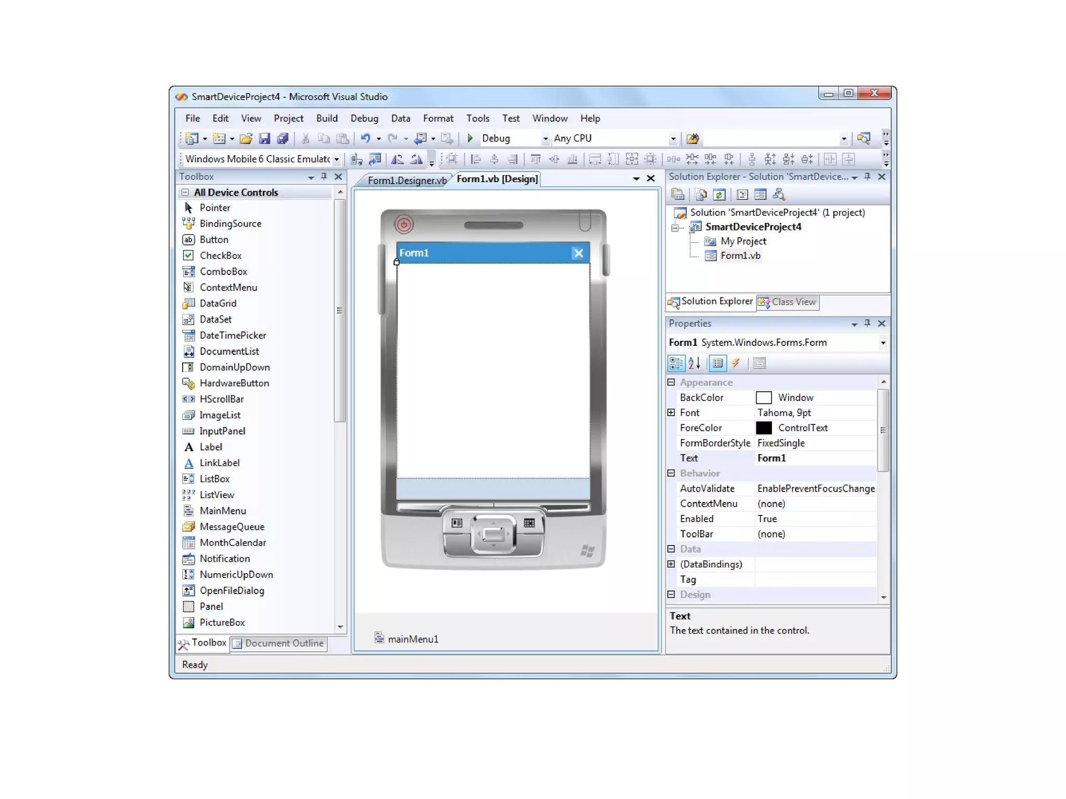This screenshot has width=1066, height=799.
Task: Open the Debug configuration dropdown
Action: [545, 139]
